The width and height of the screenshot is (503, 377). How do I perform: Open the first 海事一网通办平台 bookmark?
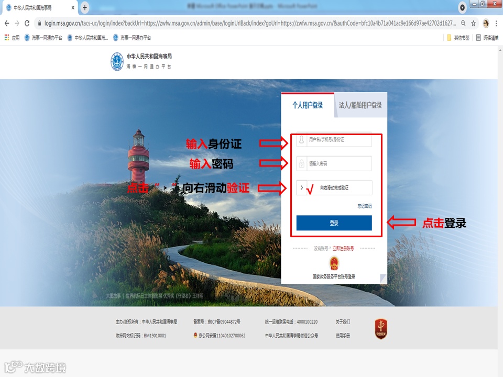pos(43,38)
